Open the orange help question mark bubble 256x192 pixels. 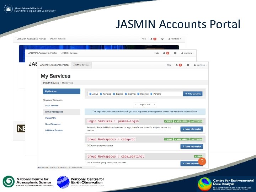tap(202, 161)
